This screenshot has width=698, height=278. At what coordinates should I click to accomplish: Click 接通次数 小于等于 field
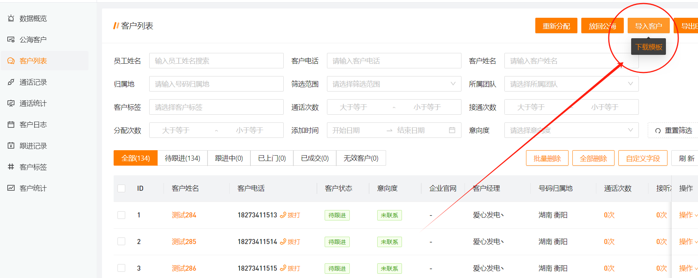(x=604, y=107)
